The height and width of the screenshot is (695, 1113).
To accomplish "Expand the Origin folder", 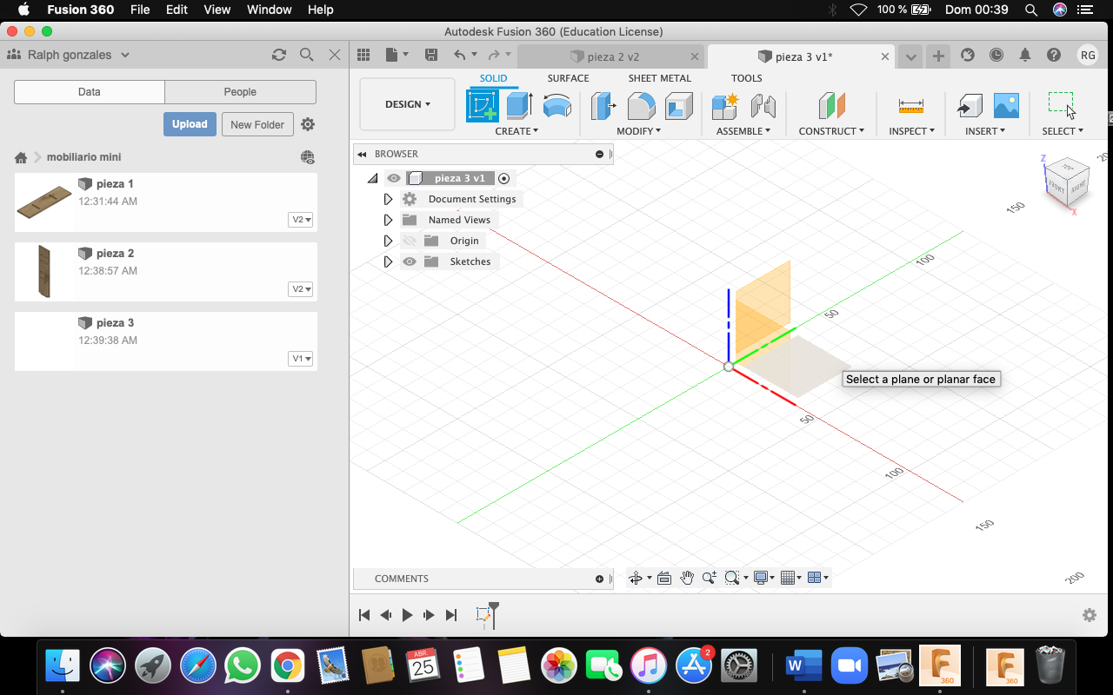I will (x=388, y=241).
